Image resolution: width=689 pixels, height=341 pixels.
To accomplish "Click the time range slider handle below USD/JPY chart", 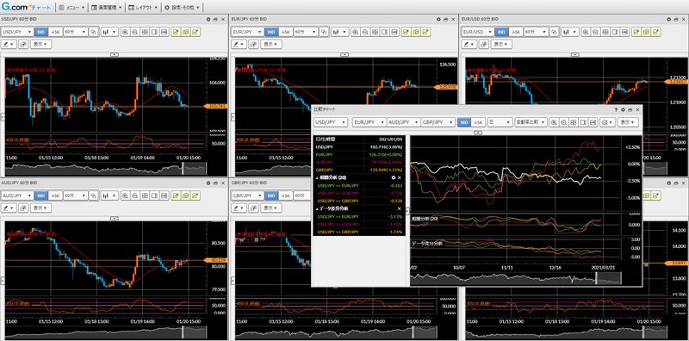I will 183,169.
